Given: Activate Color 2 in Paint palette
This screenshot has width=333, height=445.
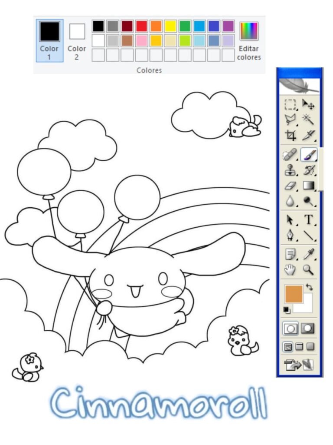Looking at the screenshot, I should click(77, 41).
